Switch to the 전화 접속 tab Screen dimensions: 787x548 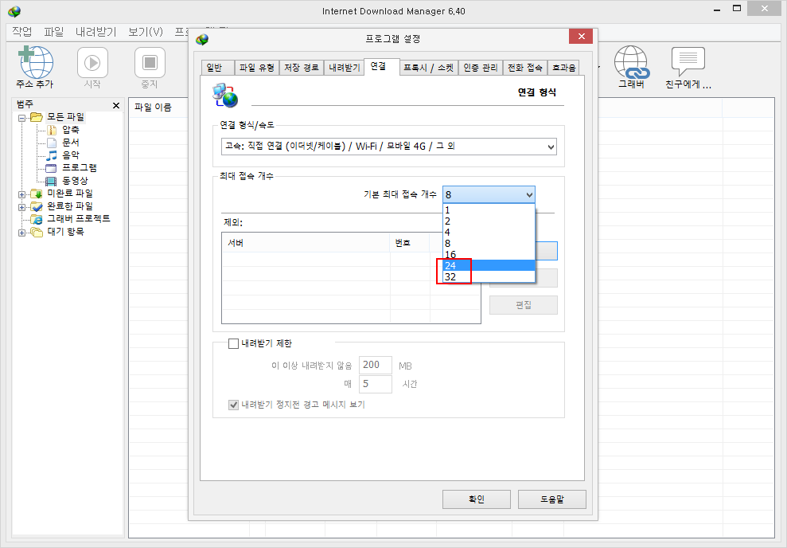click(x=525, y=68)
